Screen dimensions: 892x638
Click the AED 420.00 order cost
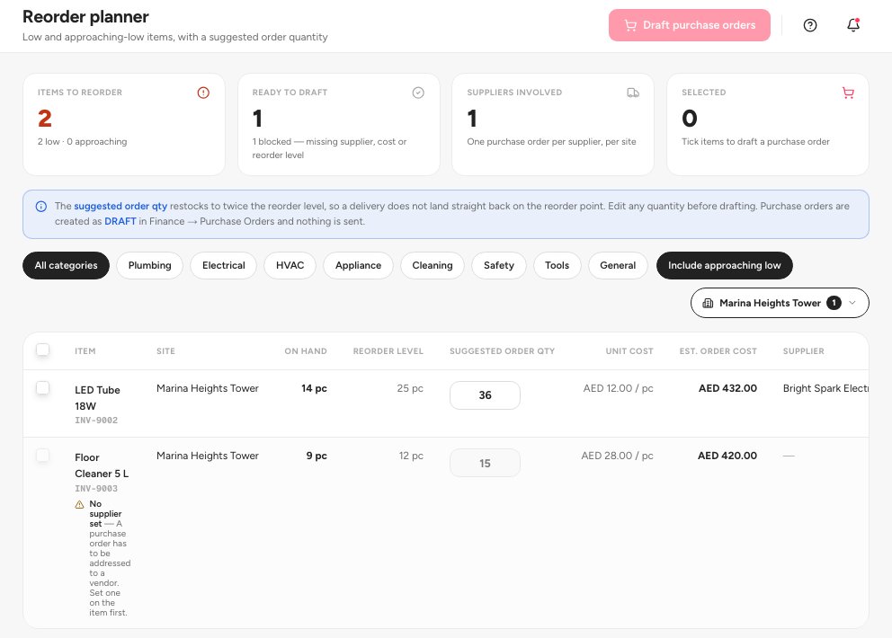click(x=727, y=456)
